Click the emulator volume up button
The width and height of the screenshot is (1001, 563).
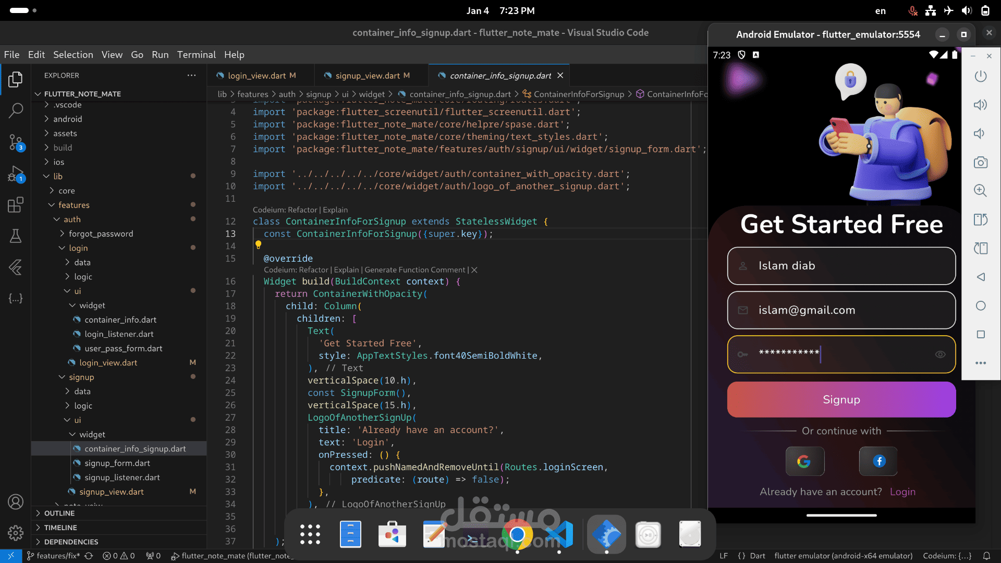pos(981,105)
